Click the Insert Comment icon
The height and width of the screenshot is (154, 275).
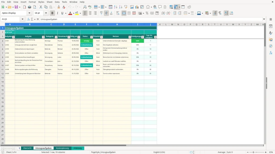pyautogui.click(x=160, y=7)
